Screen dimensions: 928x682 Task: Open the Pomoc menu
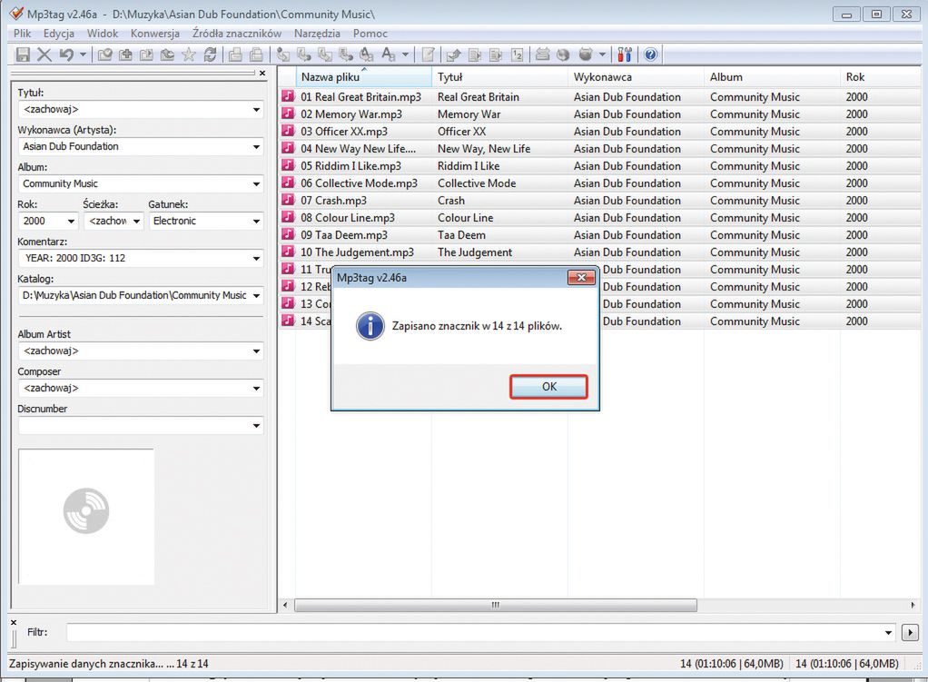pyautogui.click(x=370, y=34)
